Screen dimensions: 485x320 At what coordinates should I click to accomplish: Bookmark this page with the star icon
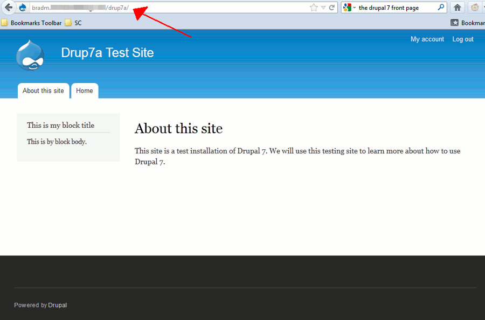(314, 8)
